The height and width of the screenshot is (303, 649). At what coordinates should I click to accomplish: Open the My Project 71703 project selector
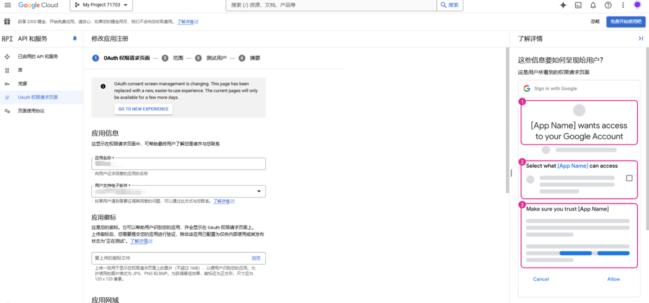(x=101, y=5)
